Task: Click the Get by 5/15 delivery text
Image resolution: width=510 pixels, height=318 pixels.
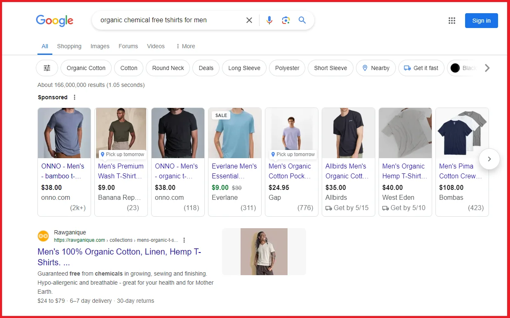Action: tap(347, 208)
